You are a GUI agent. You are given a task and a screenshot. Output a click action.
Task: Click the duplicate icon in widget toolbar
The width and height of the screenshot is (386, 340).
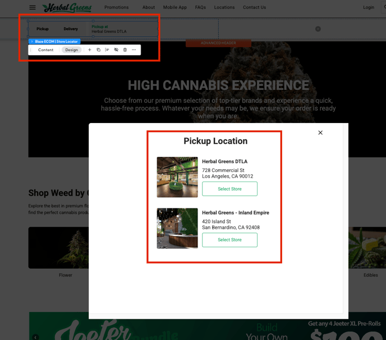click(x=99, y=50)
